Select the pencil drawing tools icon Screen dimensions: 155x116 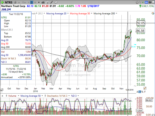coord(51,2)
